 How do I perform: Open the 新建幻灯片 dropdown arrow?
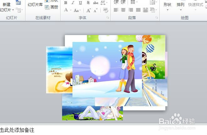(13, 10)
